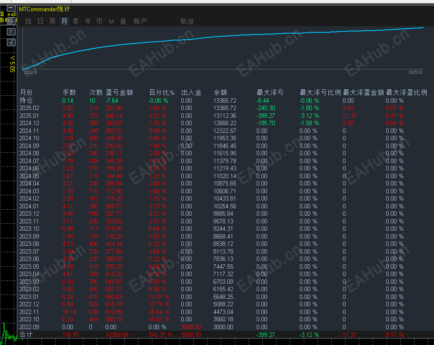The height and width of the screenshot is (345, 434).
Task: Click balance value 5088.22
Action: point(223,304)
